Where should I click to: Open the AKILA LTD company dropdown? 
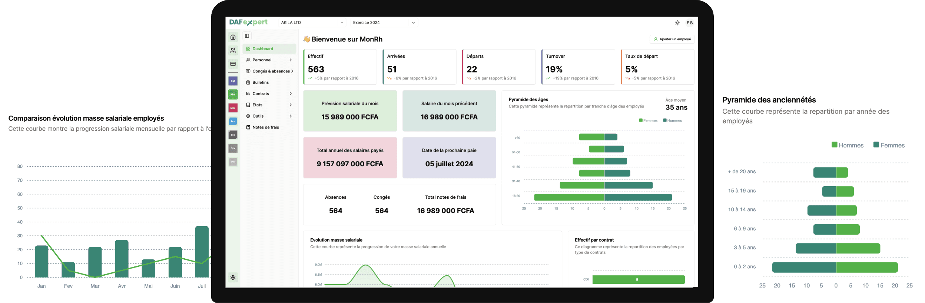[312, 23]
